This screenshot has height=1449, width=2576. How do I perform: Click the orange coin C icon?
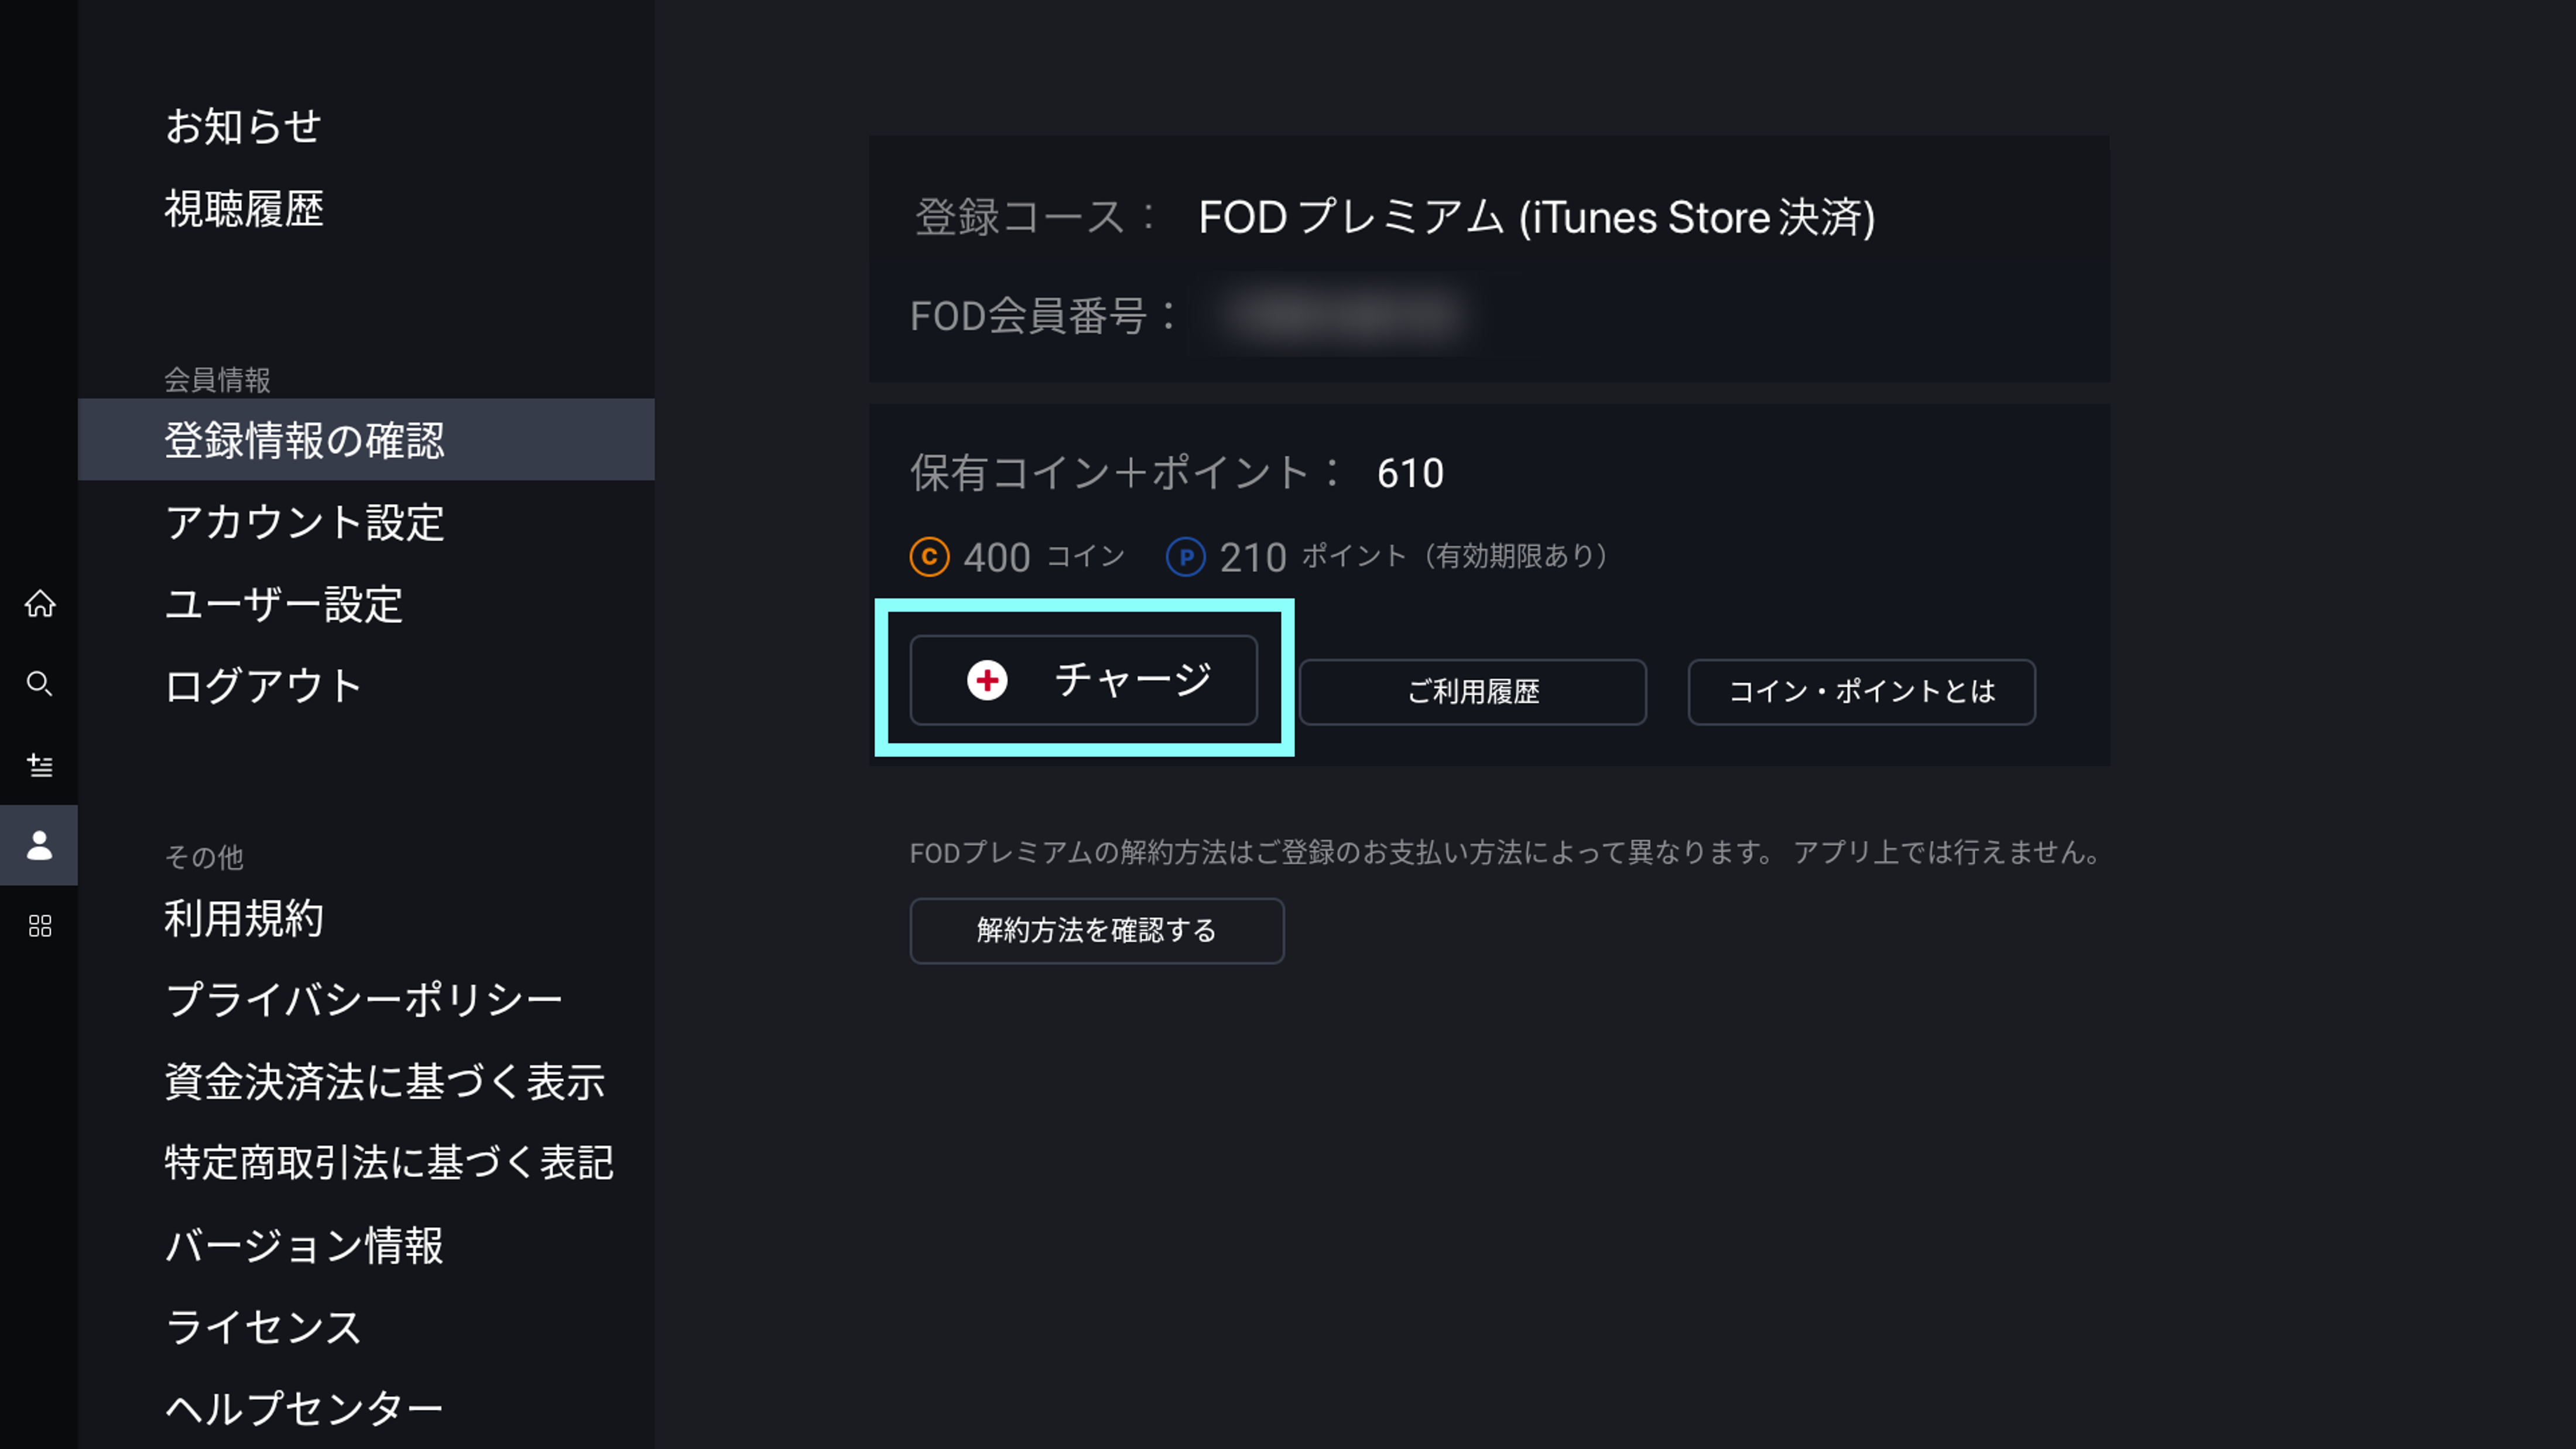click(929, 557)
